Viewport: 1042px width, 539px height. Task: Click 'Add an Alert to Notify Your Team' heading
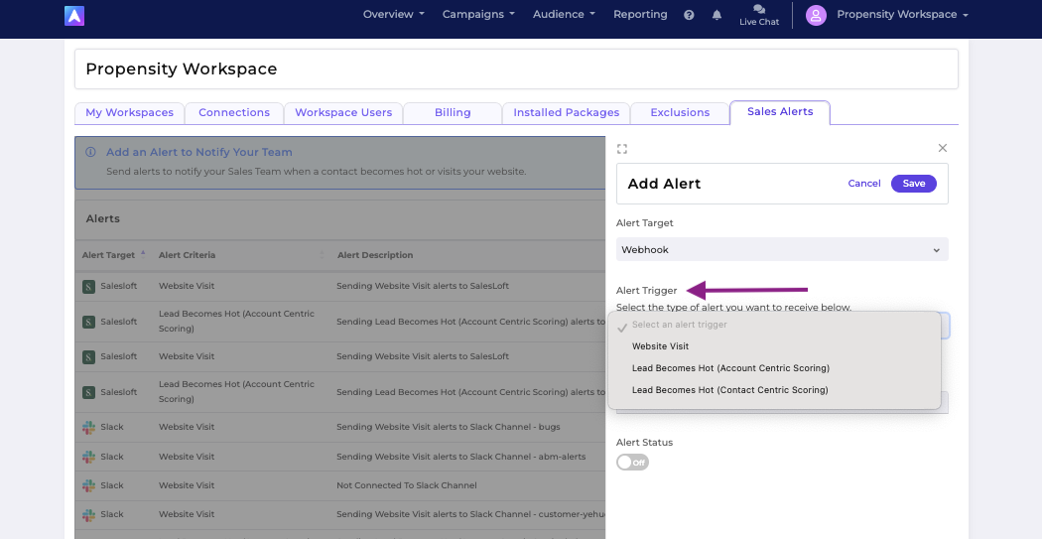click(x=199, y=152)
